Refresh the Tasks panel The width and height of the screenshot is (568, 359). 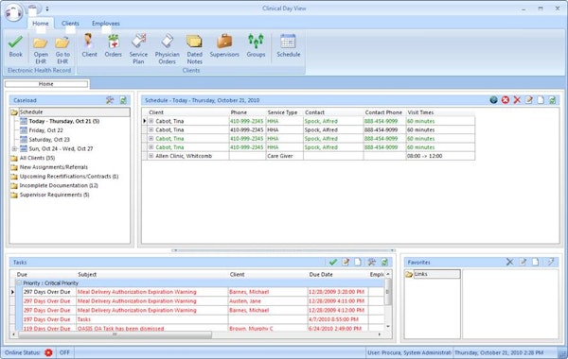click(x=384, y=262)
